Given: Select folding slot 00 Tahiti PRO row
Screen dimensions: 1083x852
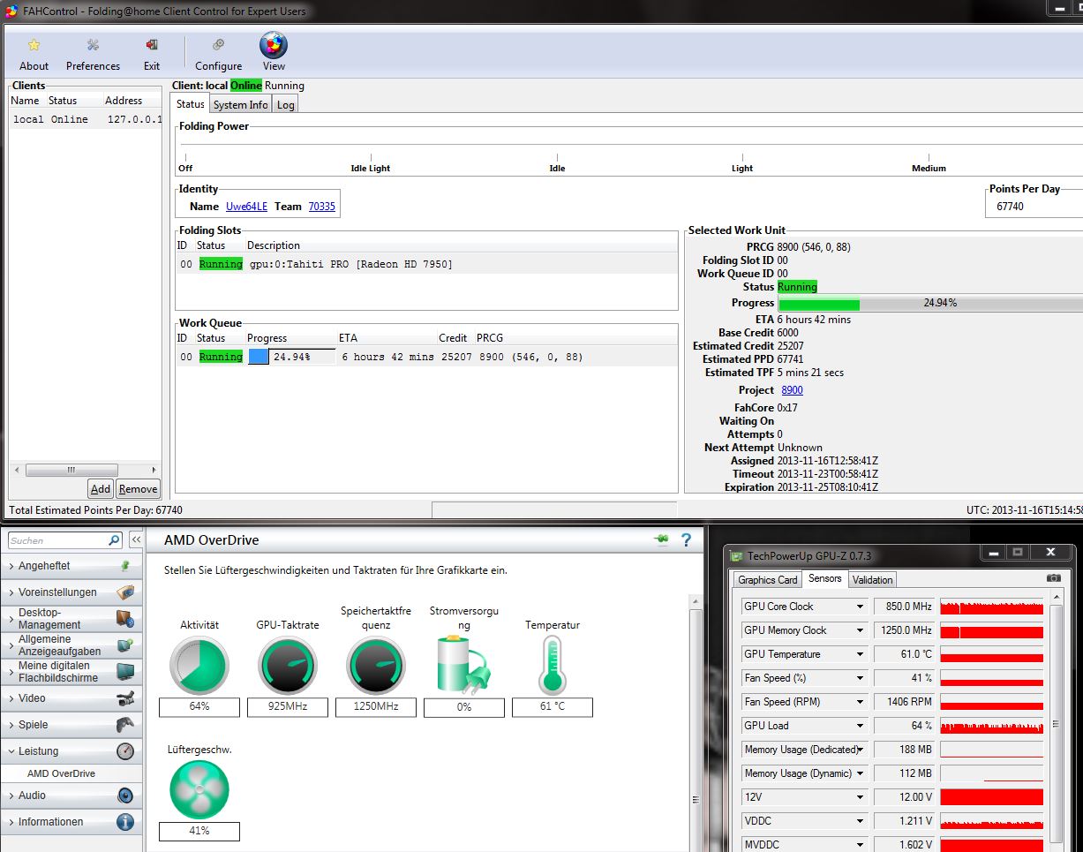Looking at the screenshot, I should pyautogui.click(x=426, y=264).
